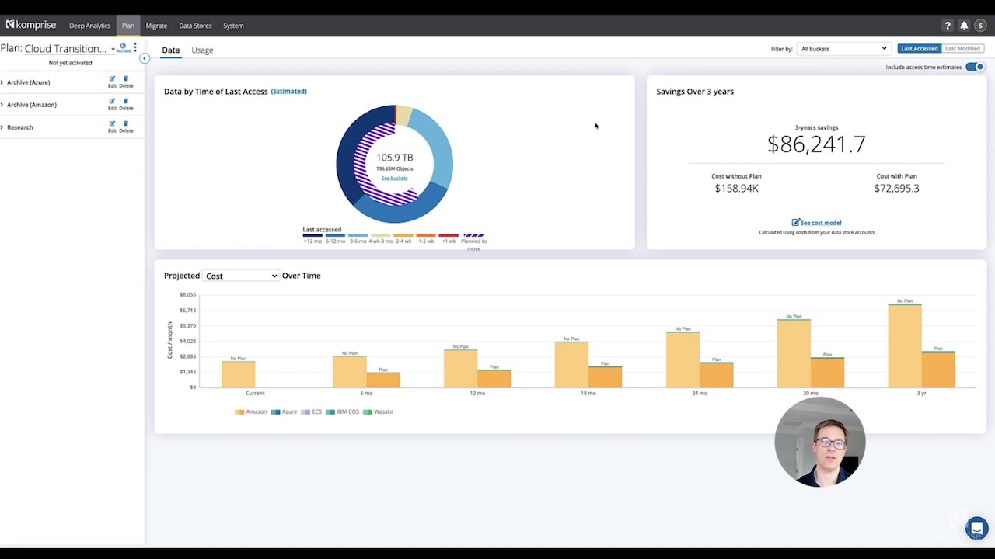The height and width of the screenshot is (559, 995).
Task: Select Last Accessed view
Action: [919, 48]
